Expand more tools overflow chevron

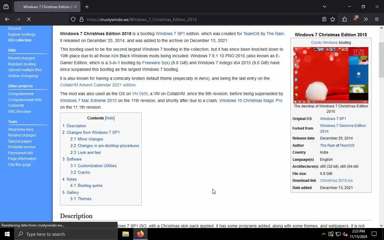[x=366, y=19]
